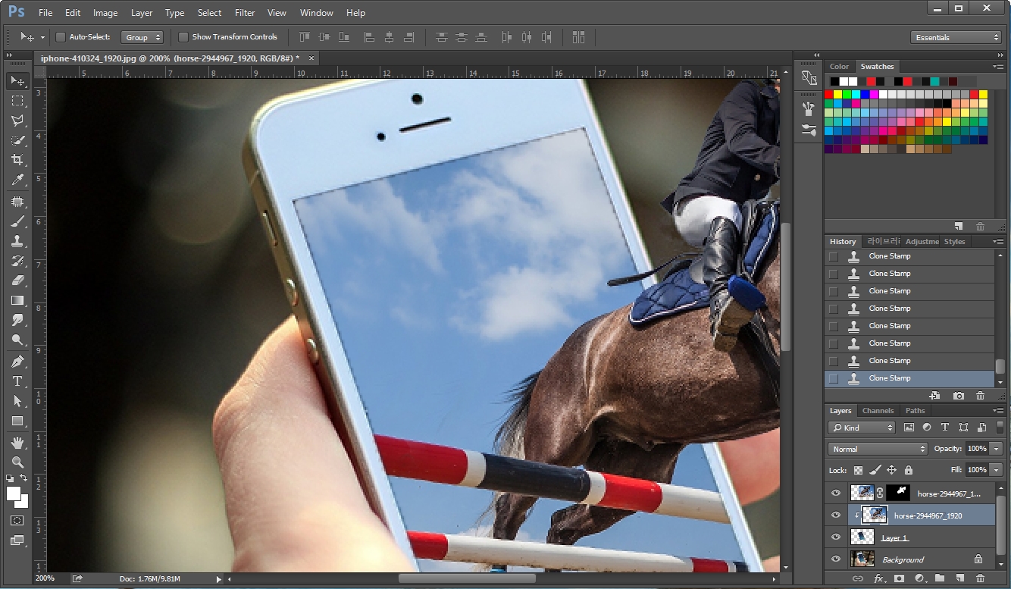Create a new snapshot in History panel
1011x589 pixels.
coord(958,395)
